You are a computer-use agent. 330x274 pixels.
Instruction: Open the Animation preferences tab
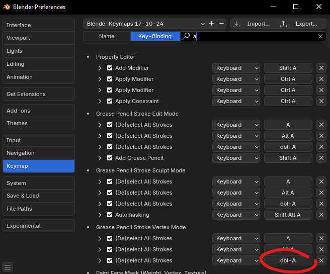39,77
